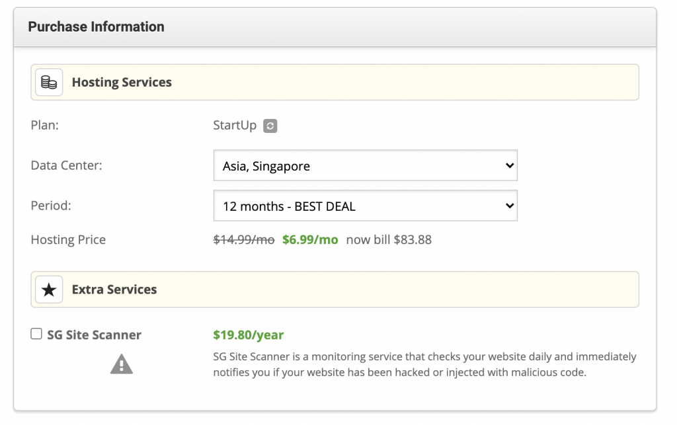Screen dimensions: 677x425
Task: Click the Data Center field label
Action: pyautogui.click(x=66, y=165)
